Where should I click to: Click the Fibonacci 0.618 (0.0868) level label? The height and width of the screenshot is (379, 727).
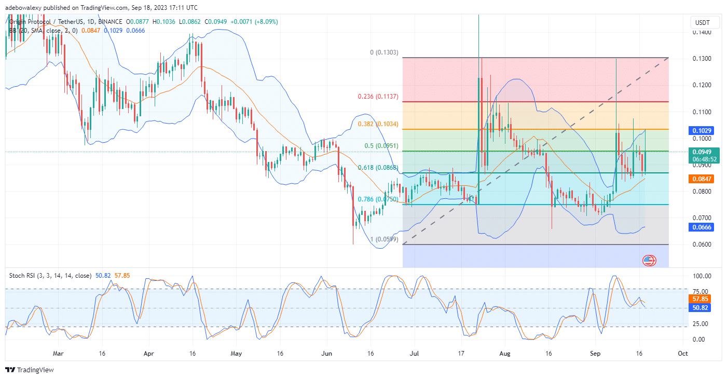378,168
